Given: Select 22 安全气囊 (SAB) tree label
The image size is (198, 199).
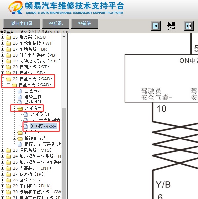Looking at the screenshot, I should click(x=32, y=79).
